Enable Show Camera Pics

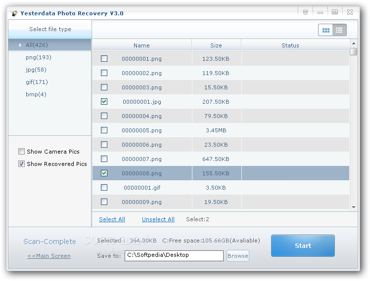click(21, 152)
